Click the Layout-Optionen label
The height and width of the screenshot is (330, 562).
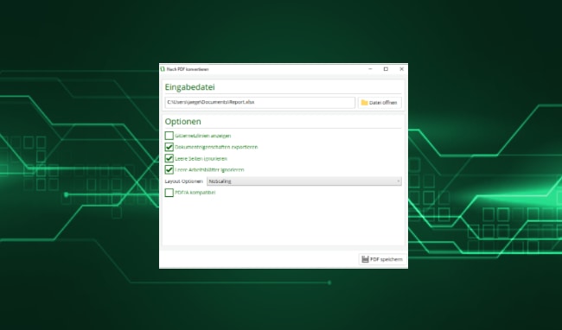tap(184, 181)
